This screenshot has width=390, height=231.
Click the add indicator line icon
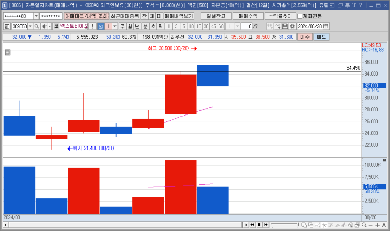click(x=278, y=26)
